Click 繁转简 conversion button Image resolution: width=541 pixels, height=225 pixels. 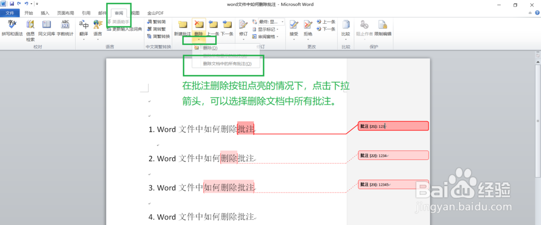click(156, 22)
